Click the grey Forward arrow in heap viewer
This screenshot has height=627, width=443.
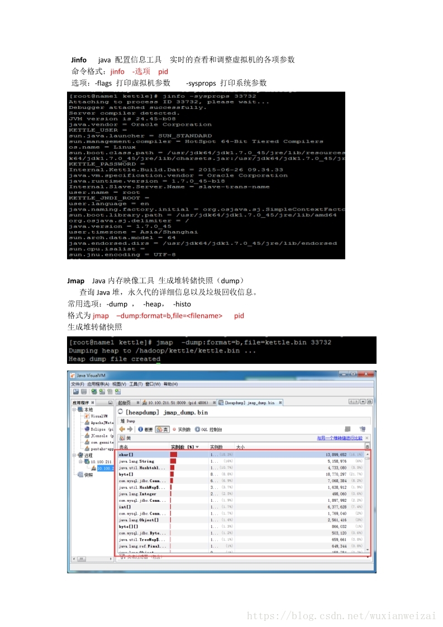tap(130, 429)
